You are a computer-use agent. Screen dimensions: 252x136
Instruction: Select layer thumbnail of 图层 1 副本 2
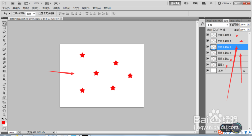(x=214, y=53)
